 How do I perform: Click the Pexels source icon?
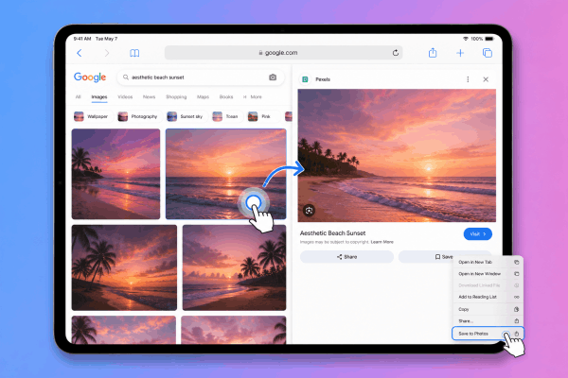pyautogui.click(x=305, y=79)
